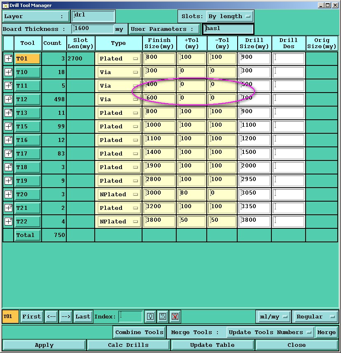Click the User Parameters button
The height and width of the screenshot is (353, 341).
pyautogui.click(x=164, y=29)
